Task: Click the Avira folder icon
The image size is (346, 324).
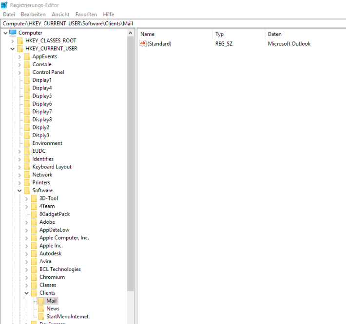Action: tap(34, 261)
